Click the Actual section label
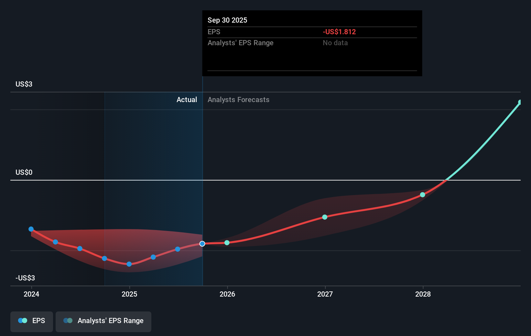This screenshot has width=531, height=336. 187,100
